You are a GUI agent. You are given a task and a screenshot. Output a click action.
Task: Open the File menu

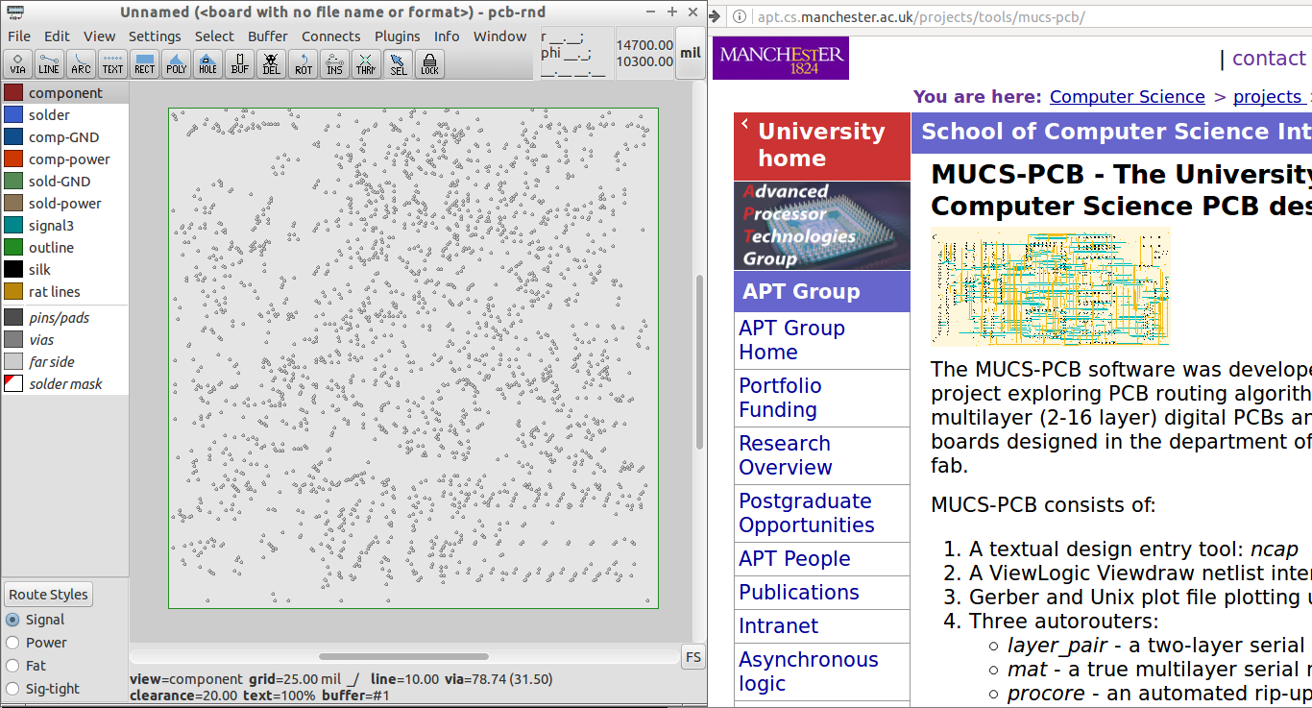[19, 37]
